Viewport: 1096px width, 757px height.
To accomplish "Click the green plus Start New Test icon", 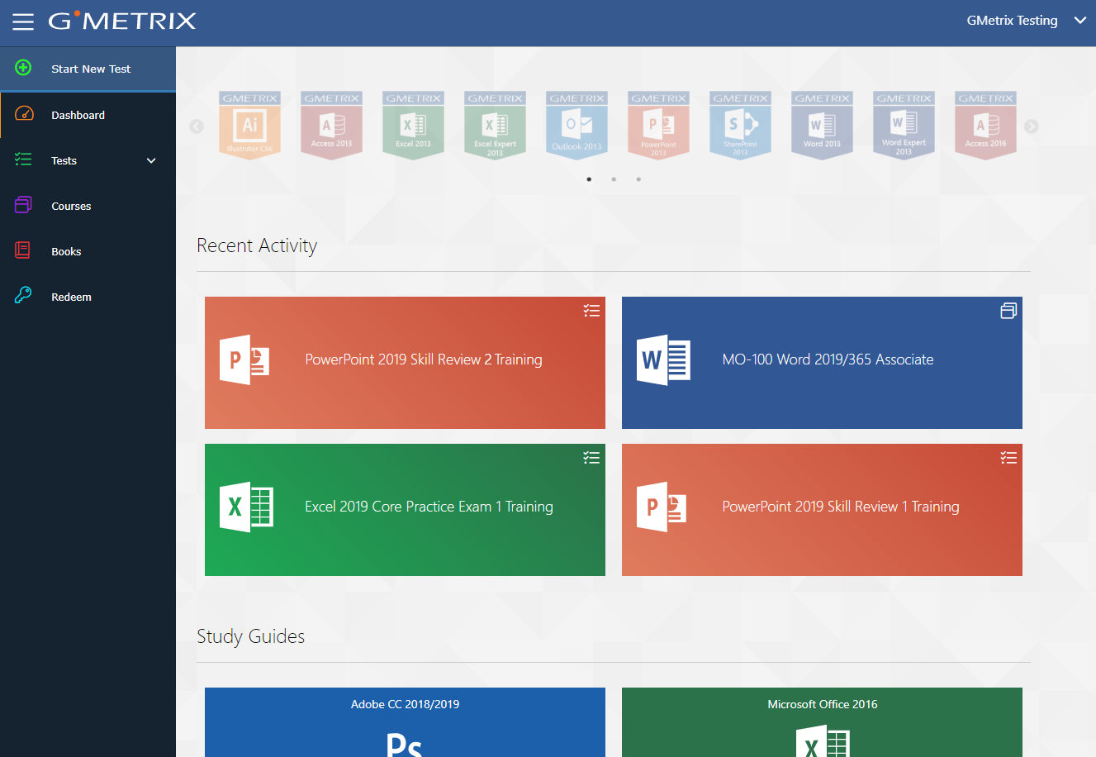I will point(23,68).
